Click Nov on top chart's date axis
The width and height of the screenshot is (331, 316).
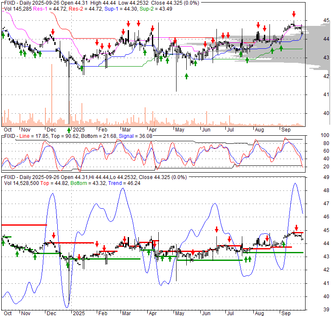coord(26,130)
